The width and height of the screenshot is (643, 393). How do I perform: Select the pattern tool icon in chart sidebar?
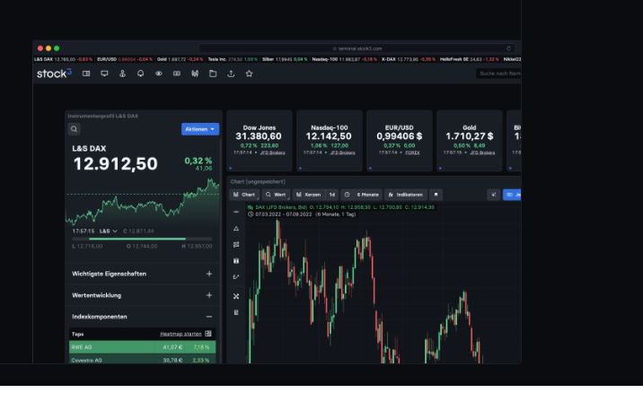click(236, 245)
